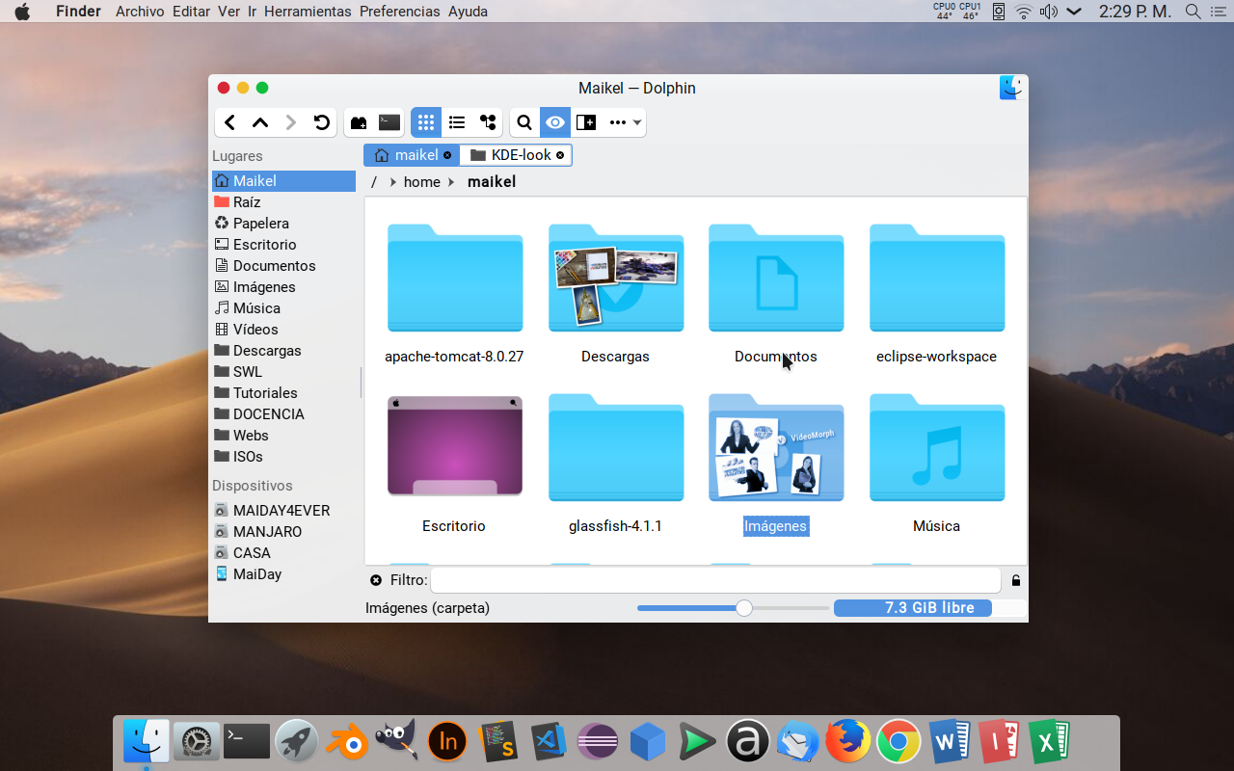Click the icon zoom slider handle

pos(743,608)
